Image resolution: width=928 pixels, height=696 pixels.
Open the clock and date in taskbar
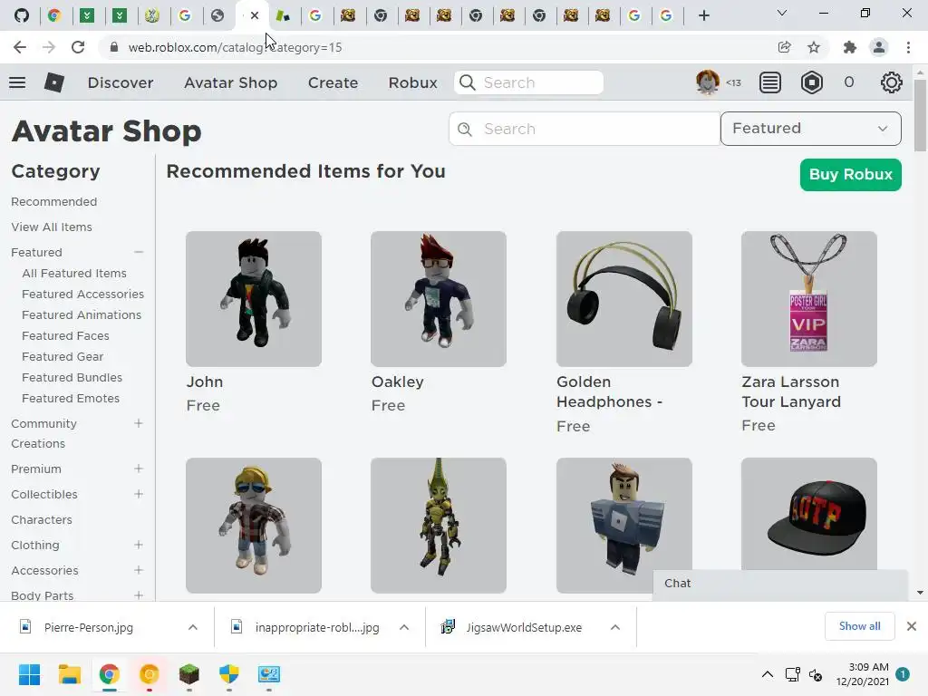[863, 674]
